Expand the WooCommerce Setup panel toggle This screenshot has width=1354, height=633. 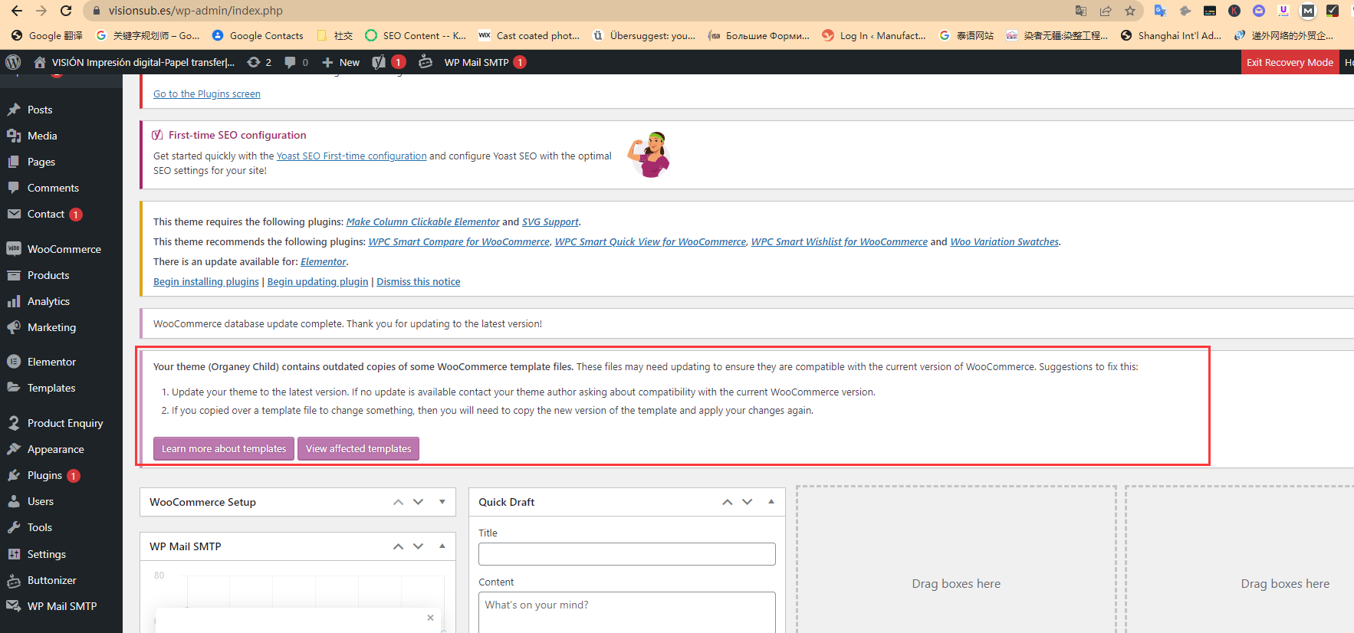click(x=442, y=502)
